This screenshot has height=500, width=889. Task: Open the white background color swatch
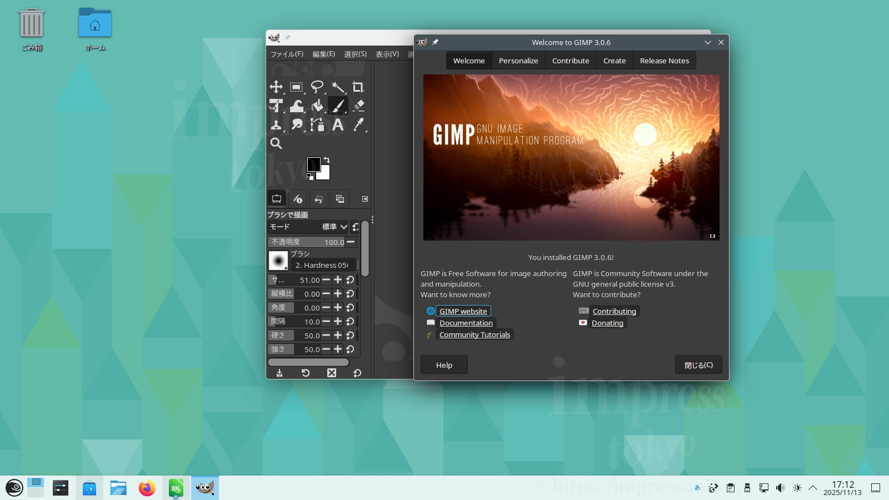pyautogui.click(x=324, y=174)
